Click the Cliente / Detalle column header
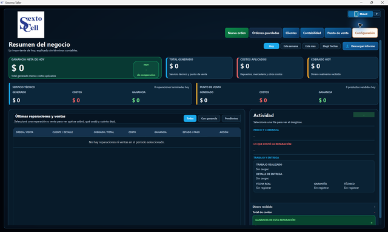 click(x=62, y=132)
